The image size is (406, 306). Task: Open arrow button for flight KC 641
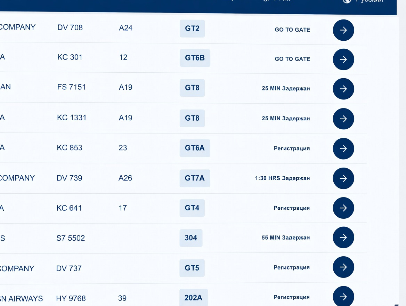pyautogui.click(x=343, y=208)
